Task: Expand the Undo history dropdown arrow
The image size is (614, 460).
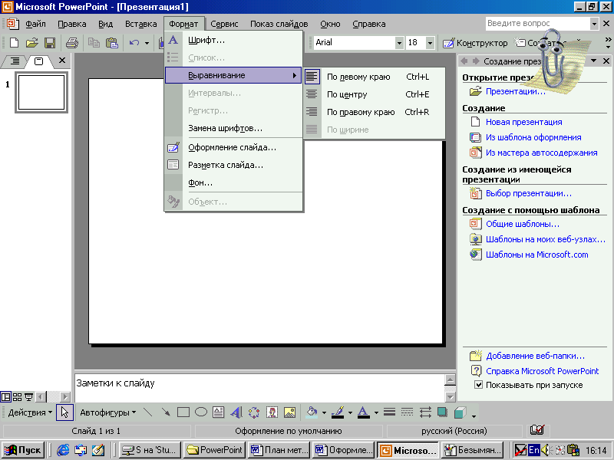Action: point(147,43)
